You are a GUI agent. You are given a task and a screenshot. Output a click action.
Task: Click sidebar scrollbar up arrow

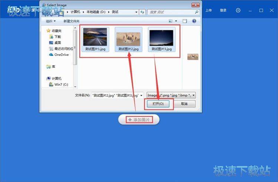coord(75,28)
